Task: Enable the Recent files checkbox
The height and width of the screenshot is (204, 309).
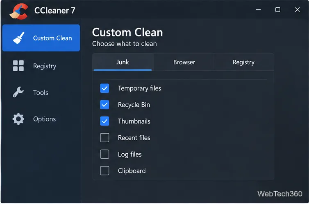Action: pyautogui.click(x=105, y=138)
